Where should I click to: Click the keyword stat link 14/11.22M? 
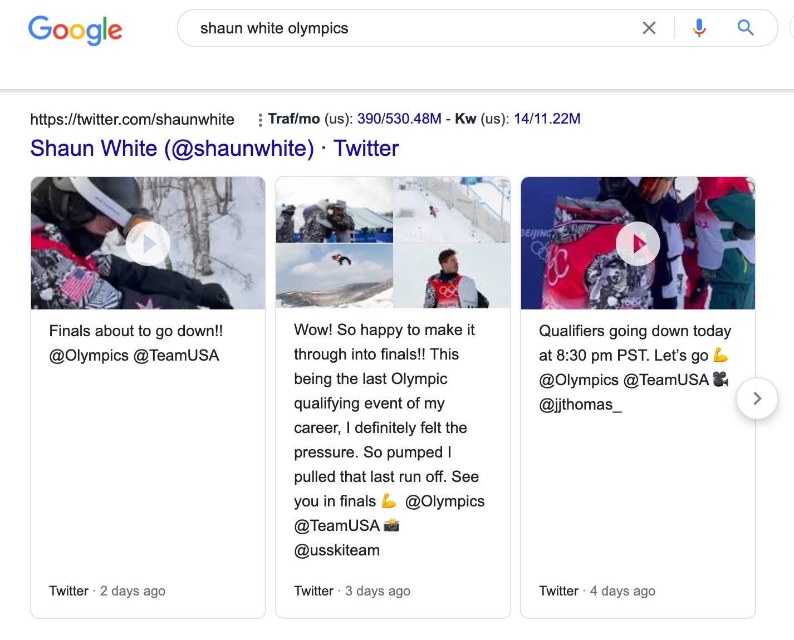[x=546, y=119]
